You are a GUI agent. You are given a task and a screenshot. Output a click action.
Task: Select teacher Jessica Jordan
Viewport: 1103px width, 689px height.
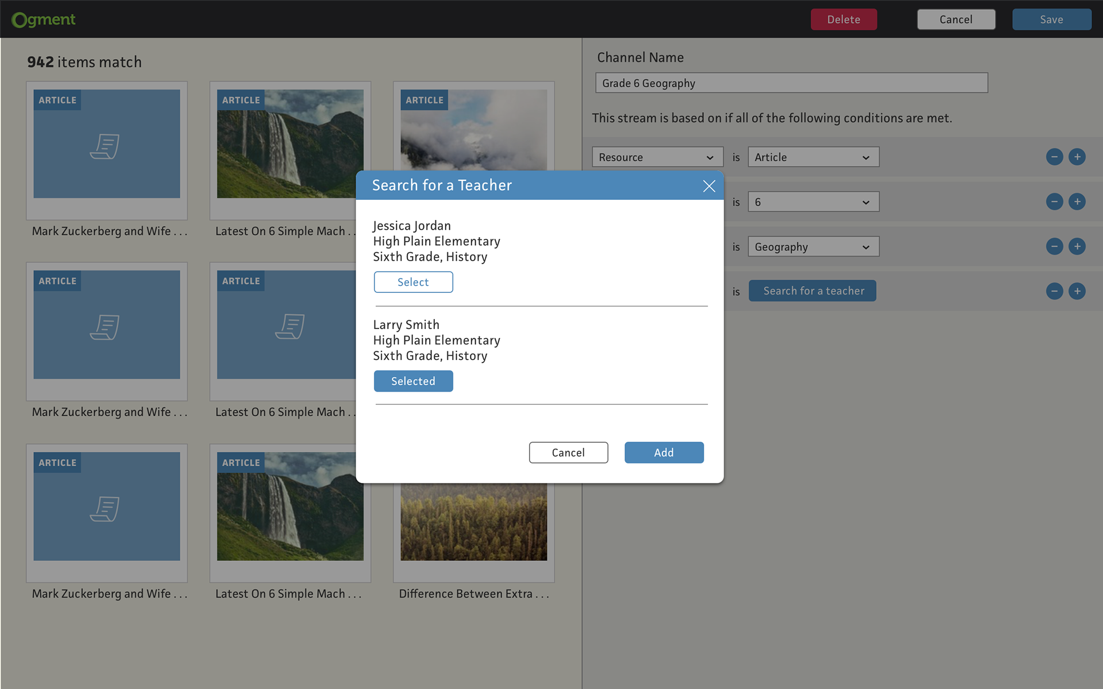[x=413, y=282]
